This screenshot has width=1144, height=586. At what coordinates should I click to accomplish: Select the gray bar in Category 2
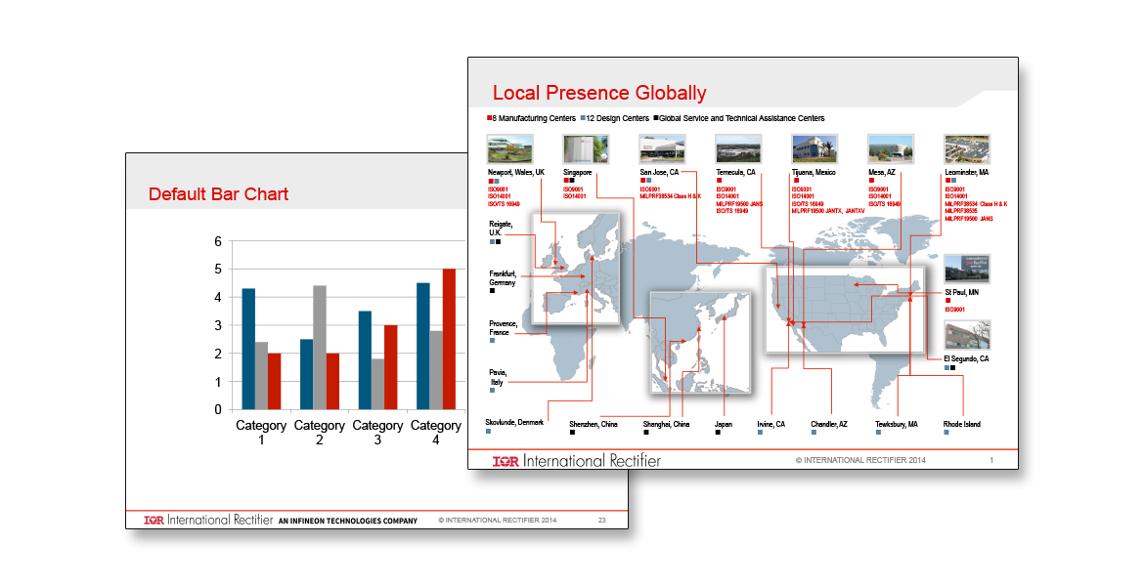320,347
